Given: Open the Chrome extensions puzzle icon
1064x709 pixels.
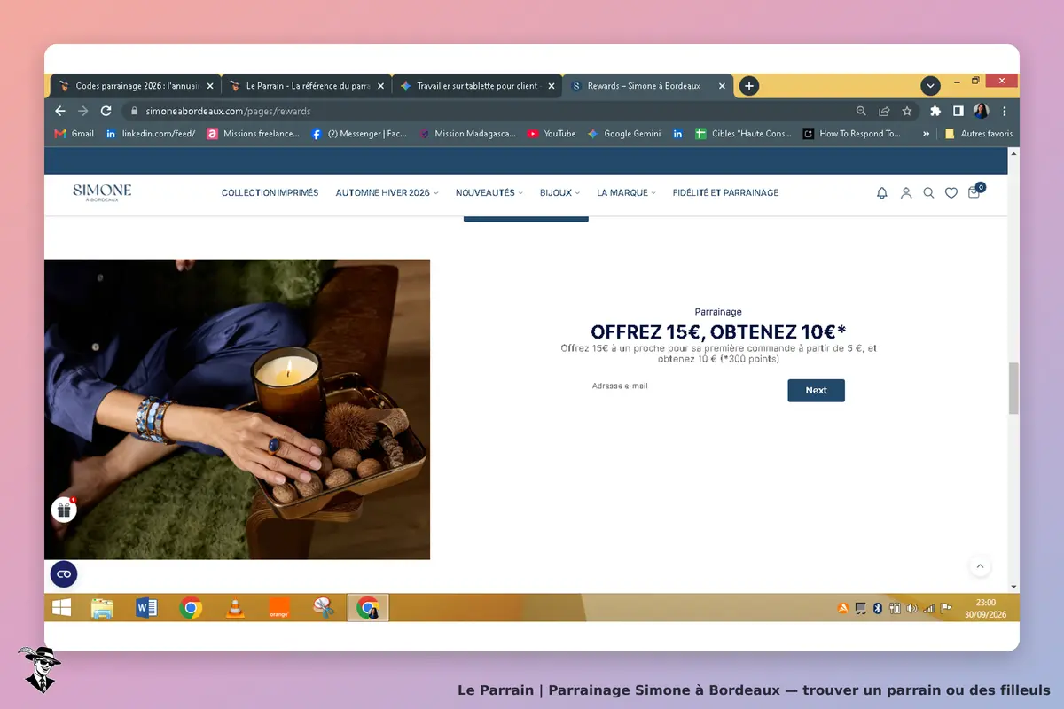Looking at the screenshot, I should pos(935,111).
